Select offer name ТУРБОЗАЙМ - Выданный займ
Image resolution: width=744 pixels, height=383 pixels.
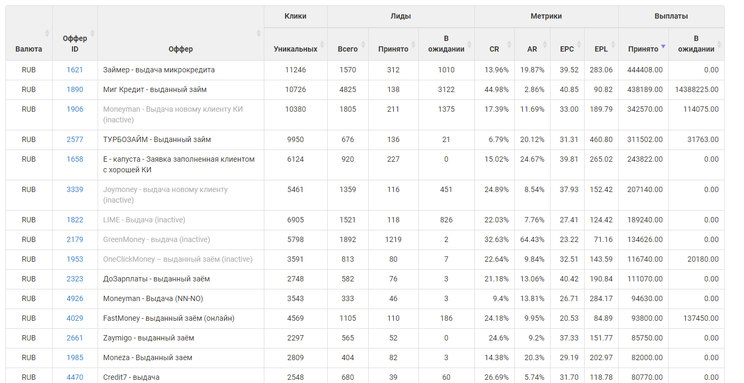point(157,139)
